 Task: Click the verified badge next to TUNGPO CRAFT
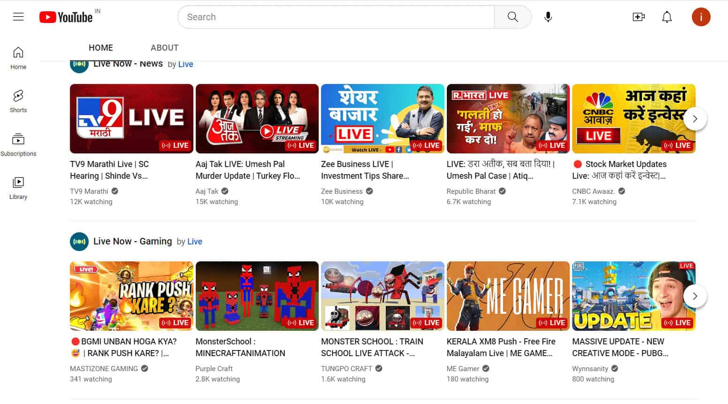tap(379, 368)
